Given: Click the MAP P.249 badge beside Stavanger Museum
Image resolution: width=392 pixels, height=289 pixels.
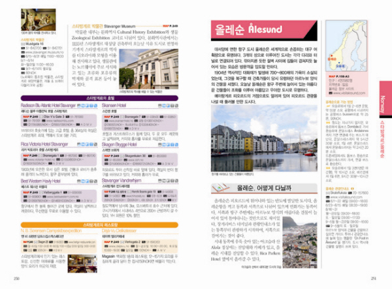Looking at the screenshot, I should click(170, 26).
